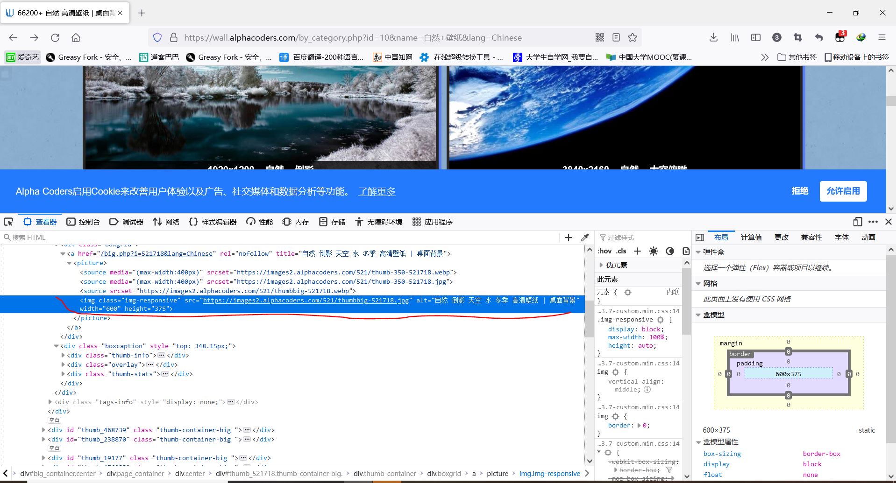The image size is (896, 483).
Task: Open 性能 performance tab
Action: coord(260,222)
